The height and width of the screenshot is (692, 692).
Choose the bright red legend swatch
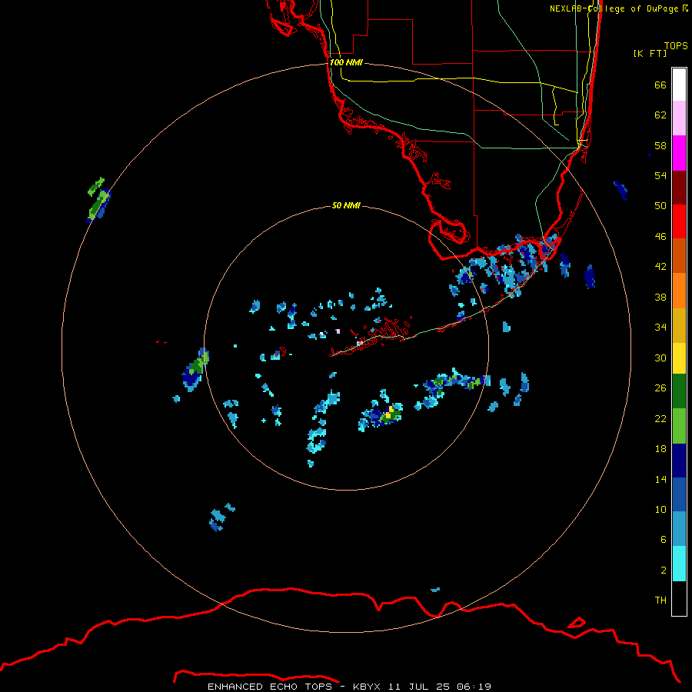[x=679, y=221]
